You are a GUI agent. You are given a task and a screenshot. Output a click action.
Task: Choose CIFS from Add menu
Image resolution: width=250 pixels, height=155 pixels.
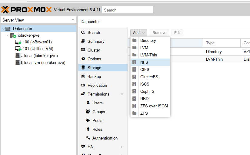150,69
